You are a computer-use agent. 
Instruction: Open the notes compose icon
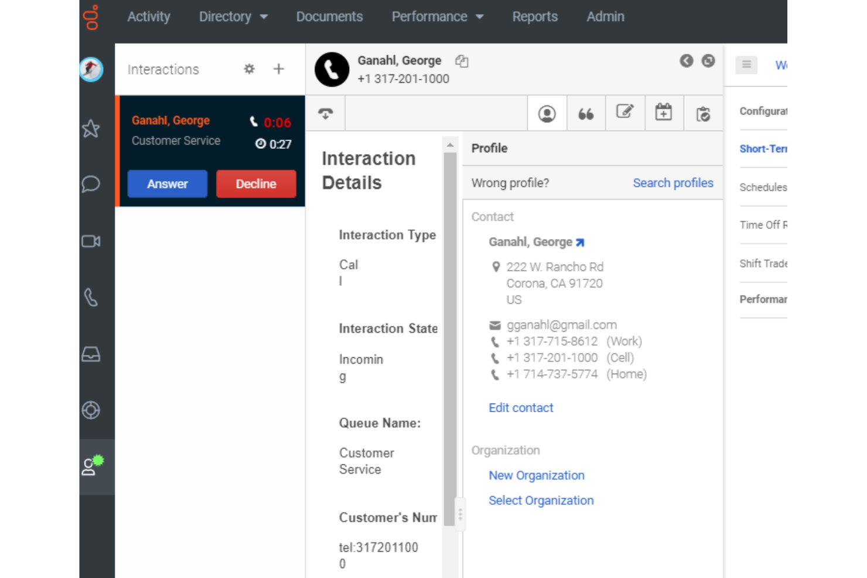pyautogui.click(x=625, y=112)
